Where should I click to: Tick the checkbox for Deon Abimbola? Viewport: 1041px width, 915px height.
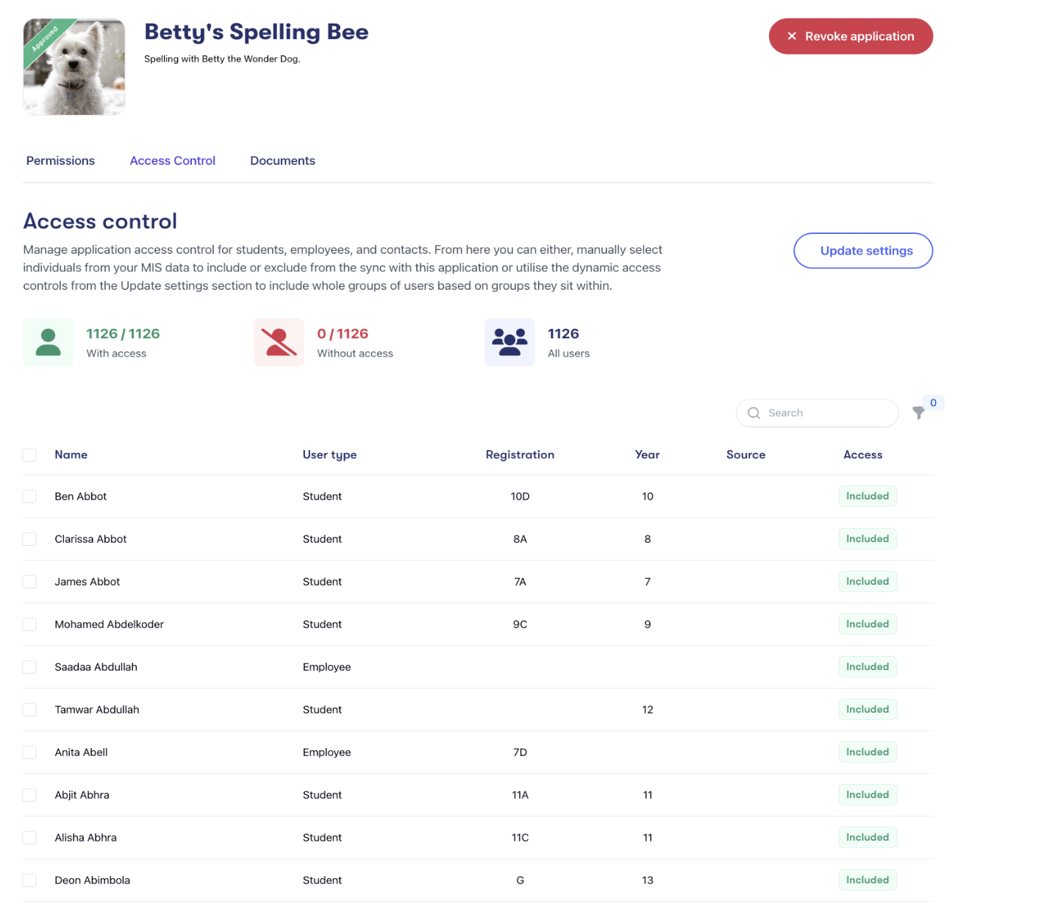pyautogui.click(x=29, y=880)
